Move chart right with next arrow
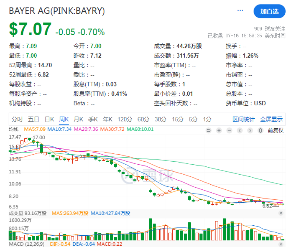This screenshot has width=296, height=247. pyautogui.click(x=250, y=130)
